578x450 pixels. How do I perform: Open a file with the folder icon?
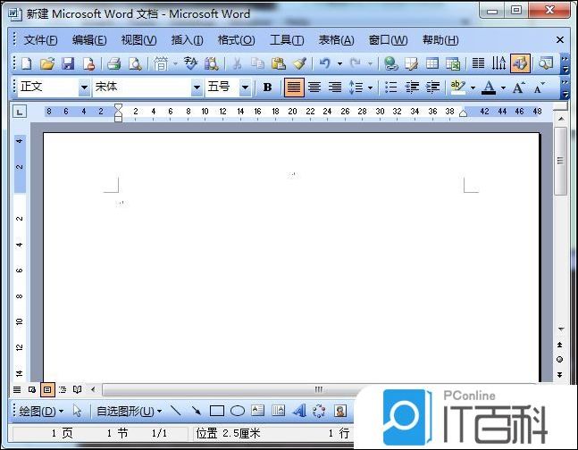point(47,63)
